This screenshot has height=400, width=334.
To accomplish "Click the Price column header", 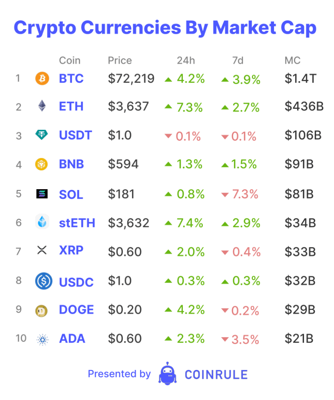I will (120, 60).
